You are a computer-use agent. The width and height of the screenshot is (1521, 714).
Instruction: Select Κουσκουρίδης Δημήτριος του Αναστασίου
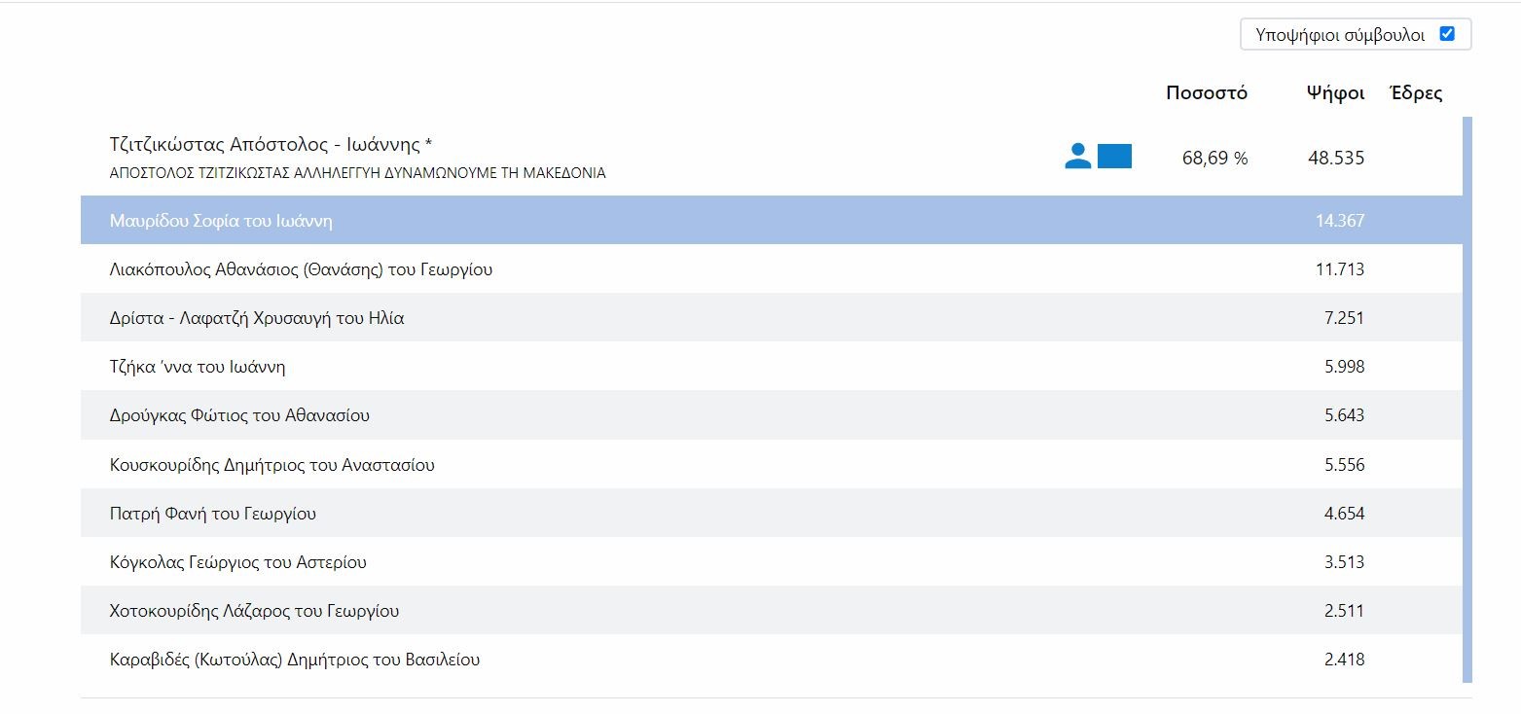(272, 465)
